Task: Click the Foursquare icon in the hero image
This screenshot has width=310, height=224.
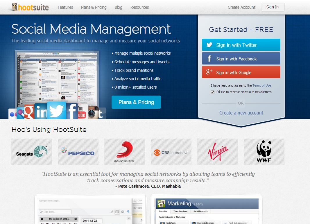Action: point(21,113)
